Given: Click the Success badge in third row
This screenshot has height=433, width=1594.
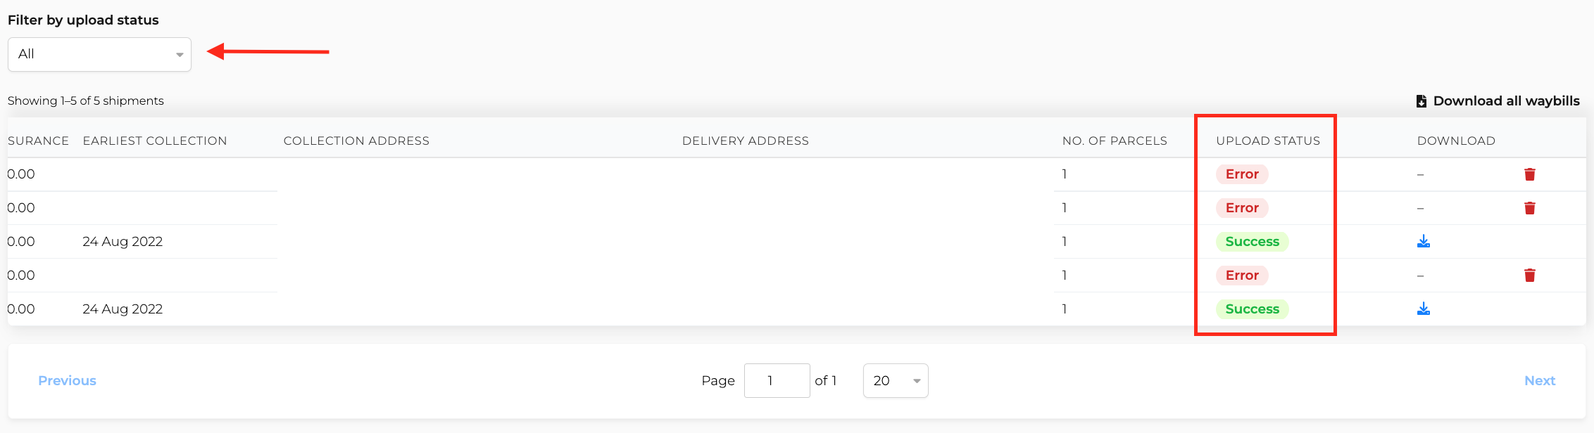Looking at the screenshot, I should pos(1252,242).
